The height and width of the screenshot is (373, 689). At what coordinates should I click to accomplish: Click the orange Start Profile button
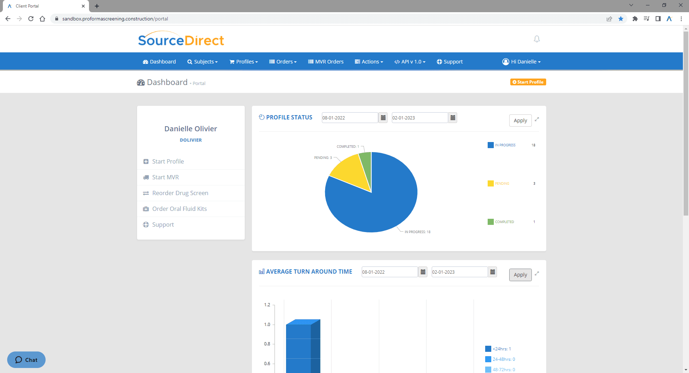[x=528, y=82]
